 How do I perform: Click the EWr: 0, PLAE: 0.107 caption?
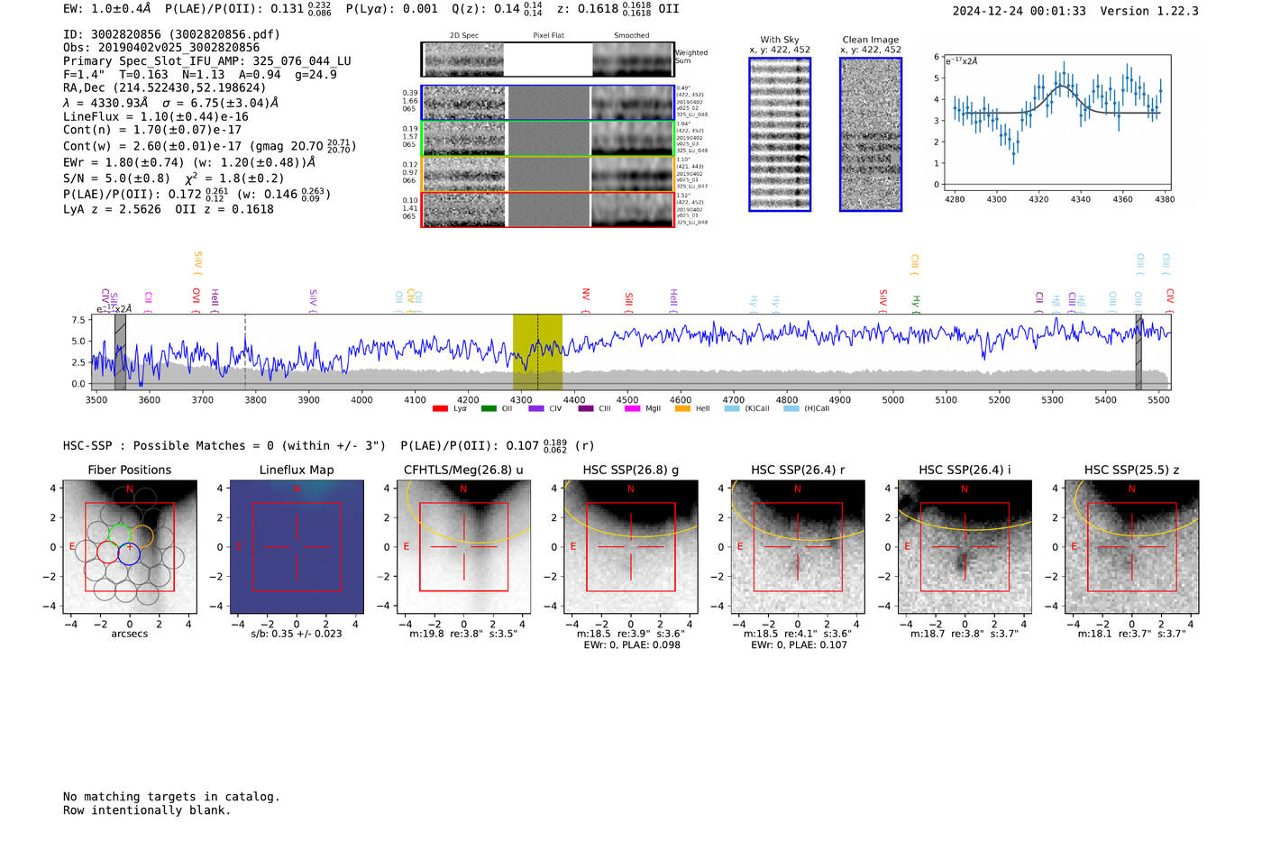[799, 645]
